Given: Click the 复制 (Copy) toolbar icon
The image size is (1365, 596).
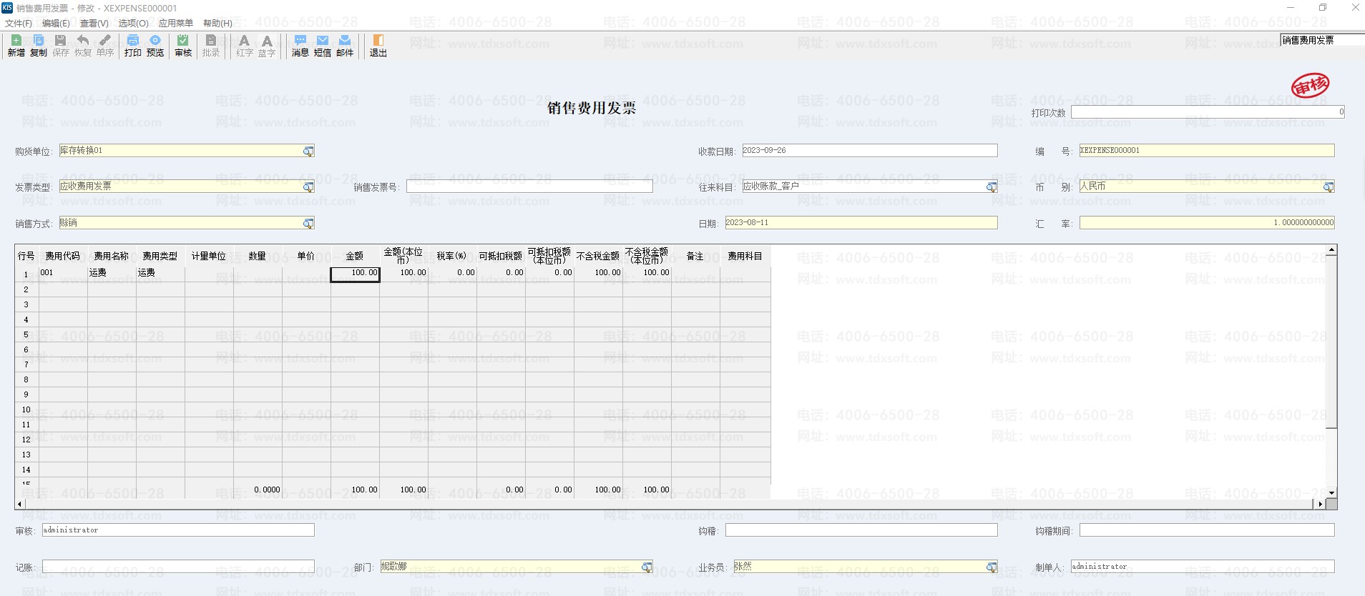Looking at the screenshot, I should 38,45.
